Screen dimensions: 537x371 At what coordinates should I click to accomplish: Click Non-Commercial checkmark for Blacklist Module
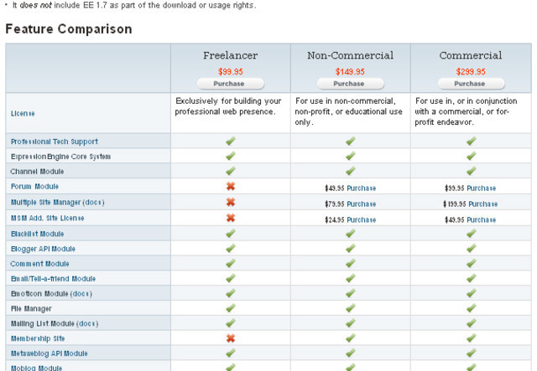point(350,234)
